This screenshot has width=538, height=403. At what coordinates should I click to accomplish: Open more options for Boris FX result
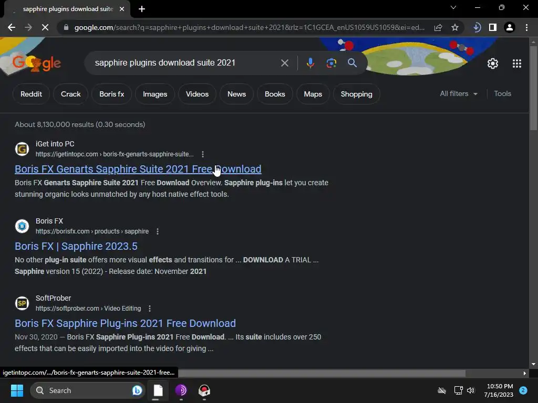[158, 231]
